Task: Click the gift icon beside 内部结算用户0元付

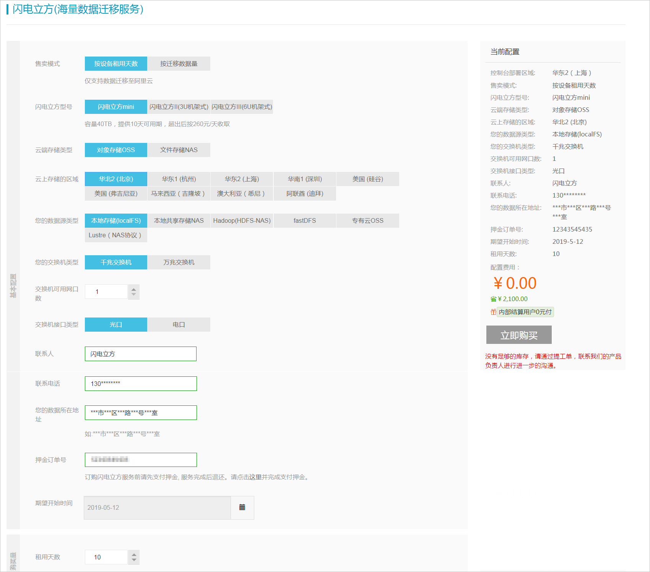Action: (493, 312)
